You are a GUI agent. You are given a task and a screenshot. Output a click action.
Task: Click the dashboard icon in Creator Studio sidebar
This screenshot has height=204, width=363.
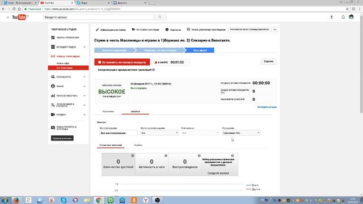coord(53,37)
